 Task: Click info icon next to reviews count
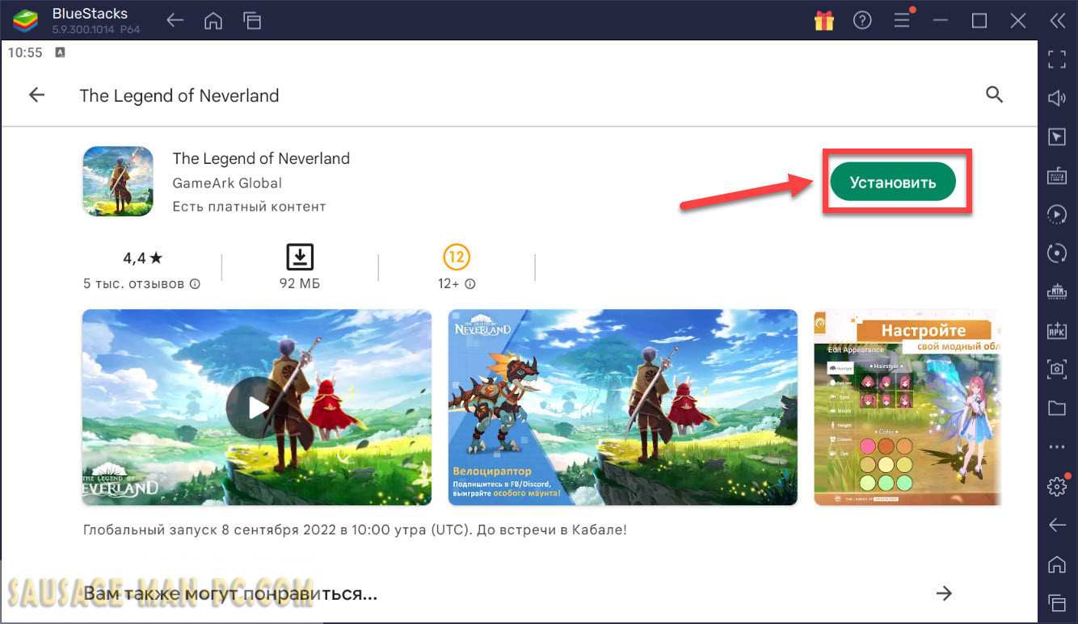tap(195, 284)
